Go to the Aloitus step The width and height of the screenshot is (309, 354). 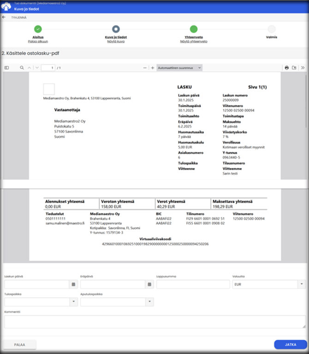point(38,29)
